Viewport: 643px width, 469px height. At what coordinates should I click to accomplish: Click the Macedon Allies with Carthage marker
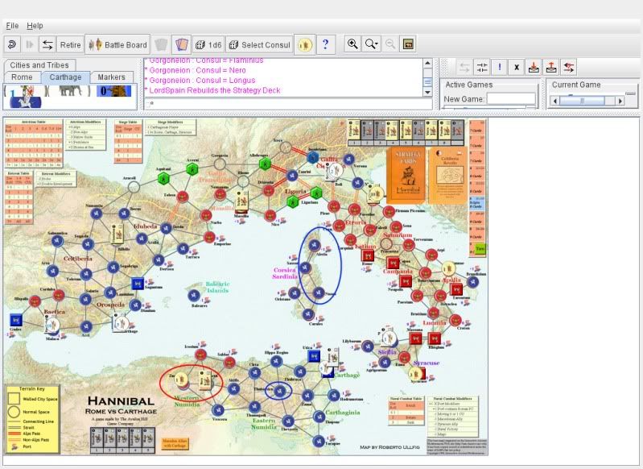(x=175, y=443)
